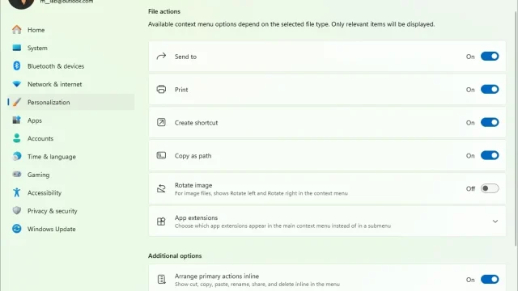The height and width of the screenshot is (291, 518).
Task: Open Accessibility settings
Action: point(71,192)
